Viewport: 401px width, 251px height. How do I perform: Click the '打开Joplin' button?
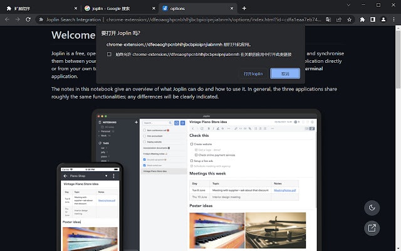coord(253,74)
